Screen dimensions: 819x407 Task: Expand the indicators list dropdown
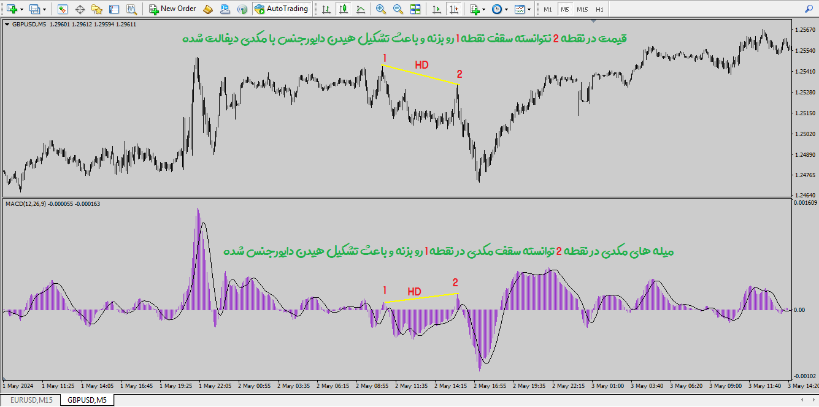coord(484,9)
